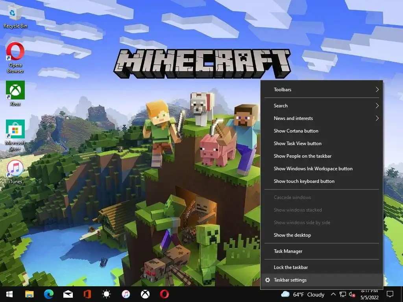Select the Xbox desktop shortcut
Viewport: 403px width, 302px height.
[x=15, y=94]
